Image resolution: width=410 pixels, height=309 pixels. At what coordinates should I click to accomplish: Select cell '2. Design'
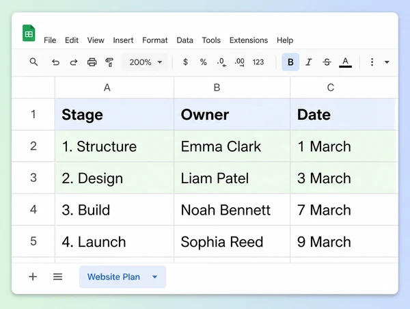point(115,178)
